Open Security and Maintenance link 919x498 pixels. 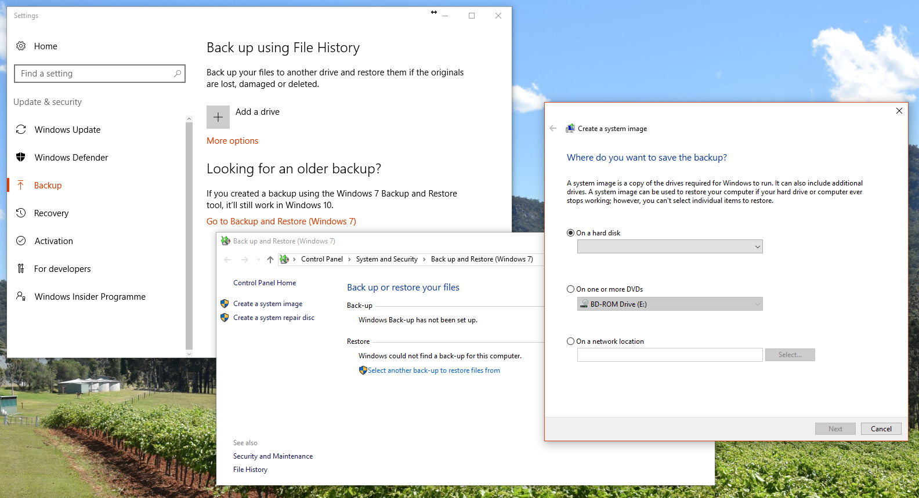(x=273, y=456)
